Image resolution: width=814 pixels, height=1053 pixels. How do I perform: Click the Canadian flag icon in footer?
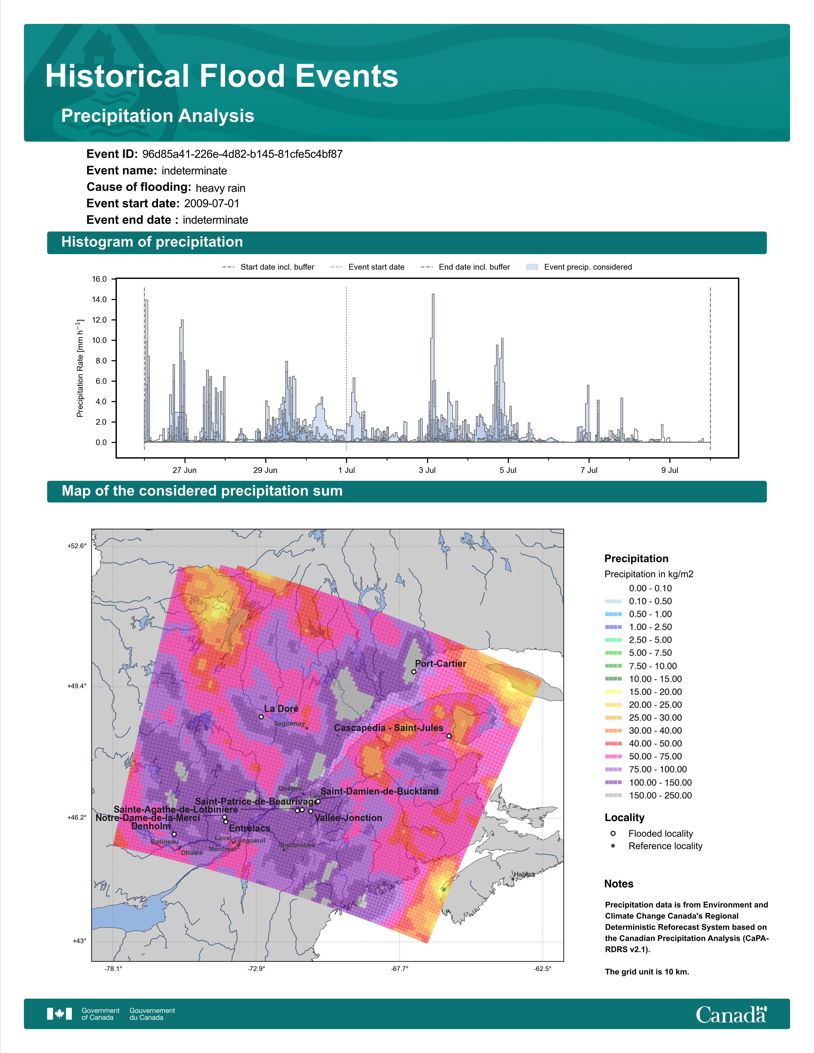(59, 1014)
